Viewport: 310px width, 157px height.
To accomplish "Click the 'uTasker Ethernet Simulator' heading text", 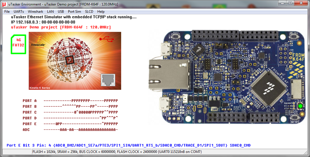I will pyautogui.click(x=74, y=17).
